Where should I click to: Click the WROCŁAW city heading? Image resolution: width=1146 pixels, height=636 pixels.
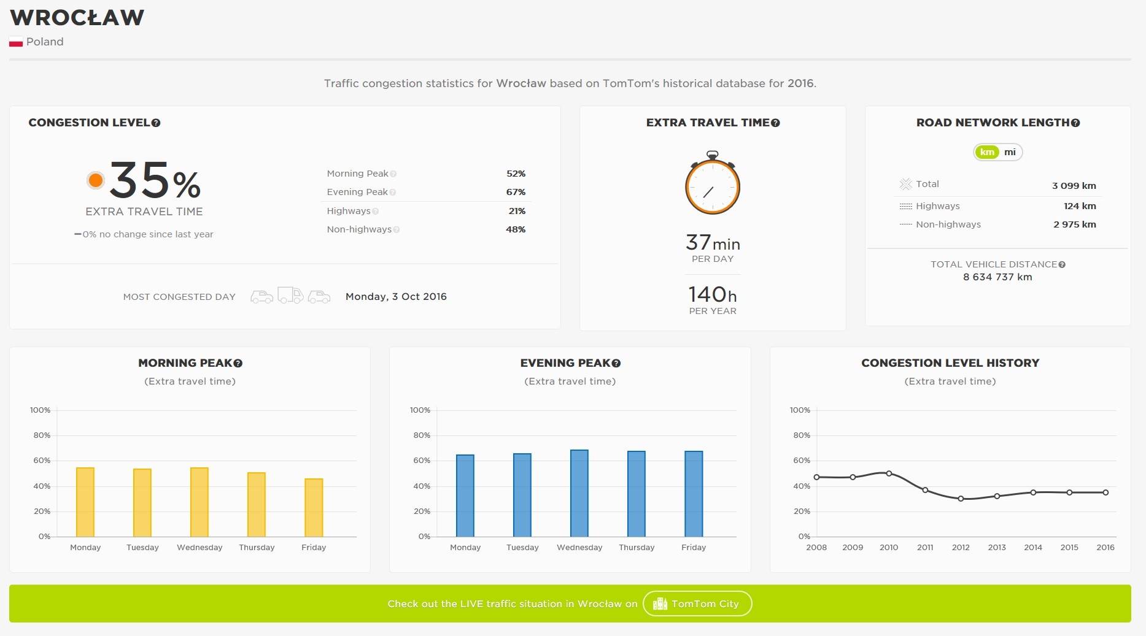tap(77, 18)
